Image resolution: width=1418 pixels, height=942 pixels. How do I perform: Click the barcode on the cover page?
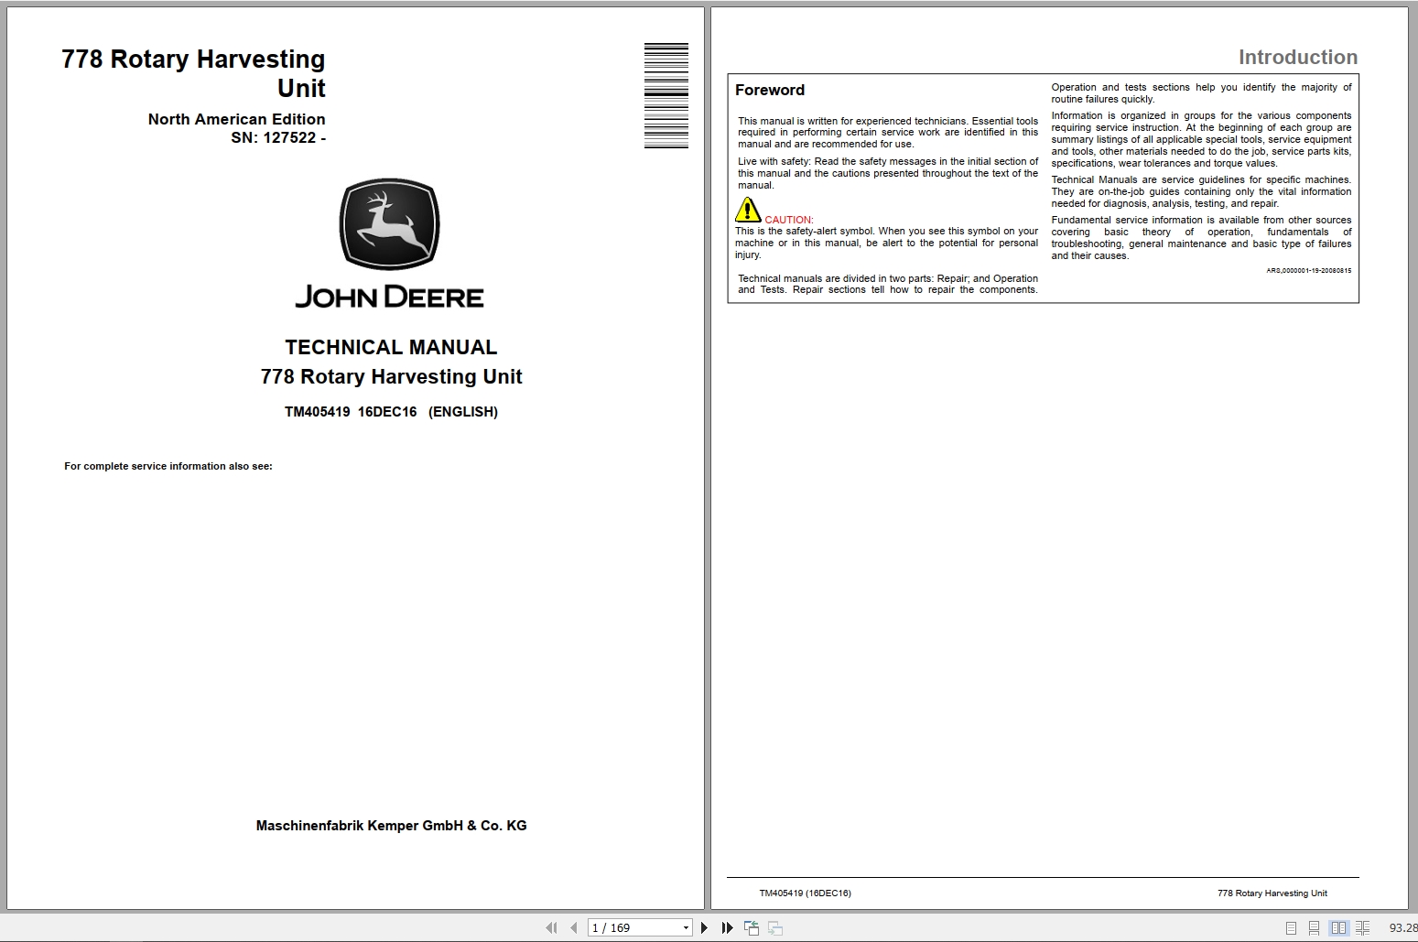(666, 95)
